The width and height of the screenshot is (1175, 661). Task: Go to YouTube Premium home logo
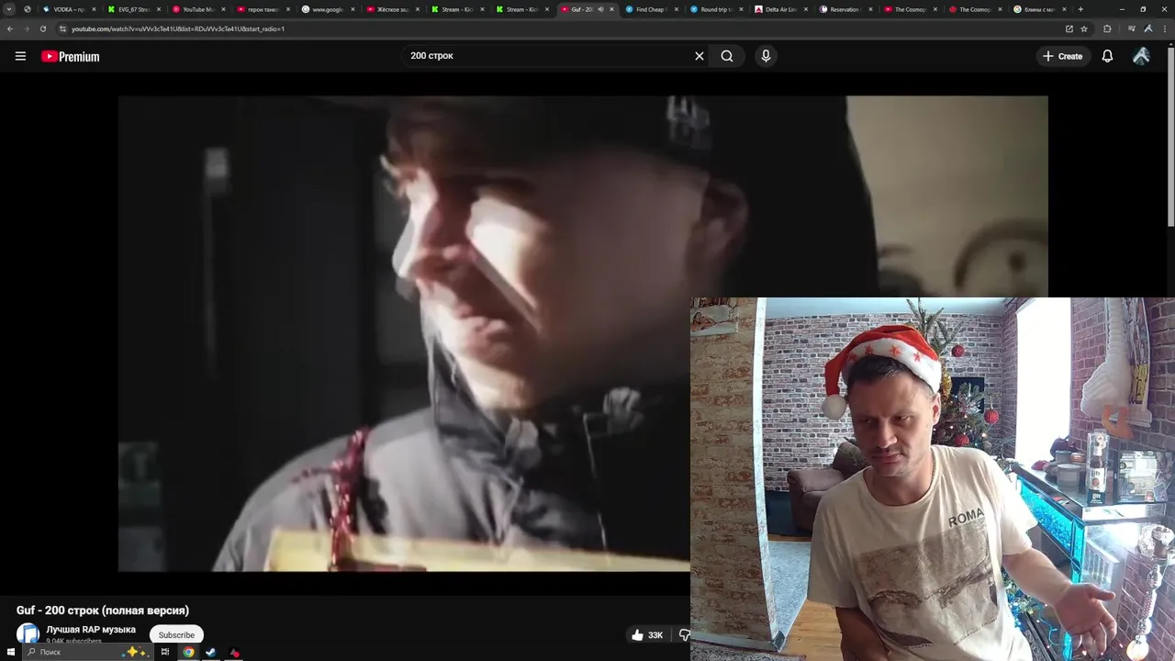click(x=70, y=56)
